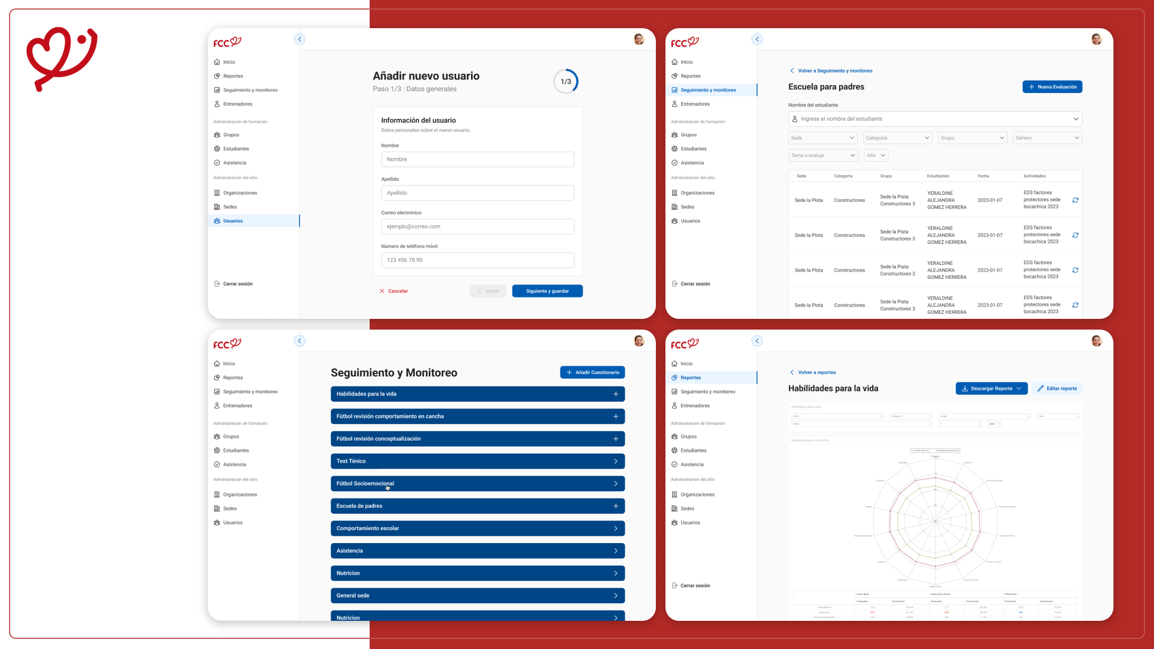The image size is (1154, 649).
Task: Click refresh icon on first Sede la Pista row
Action: coord(1075,200)
